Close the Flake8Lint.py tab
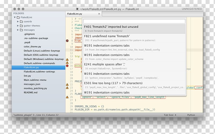The image size is (215, 134). 99,14
